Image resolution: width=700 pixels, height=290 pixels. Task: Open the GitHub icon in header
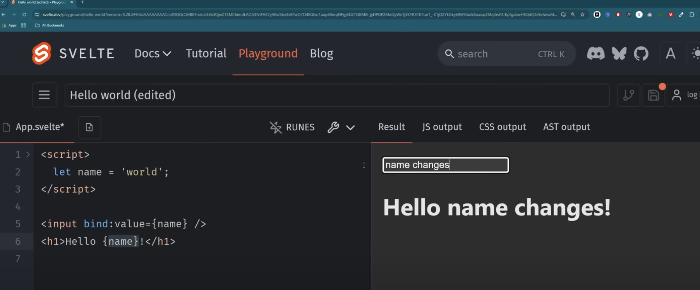(641, 53)
